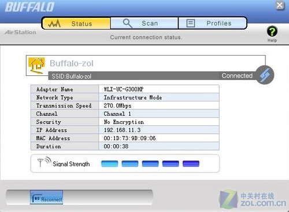Image resolution: width=289 pixels, height=212 pixels.
Task: Select the MAC address '00:1D:73:9D:09:06'
Action: 129,138
